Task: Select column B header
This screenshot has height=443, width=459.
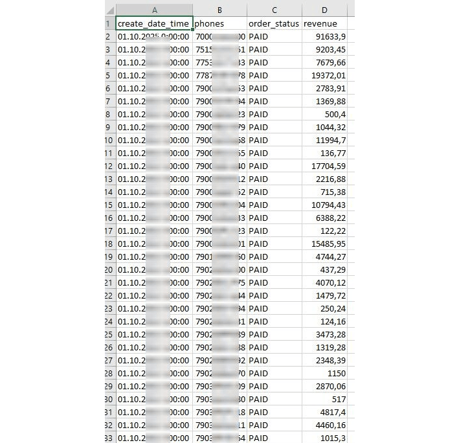Action: point(219,10)
